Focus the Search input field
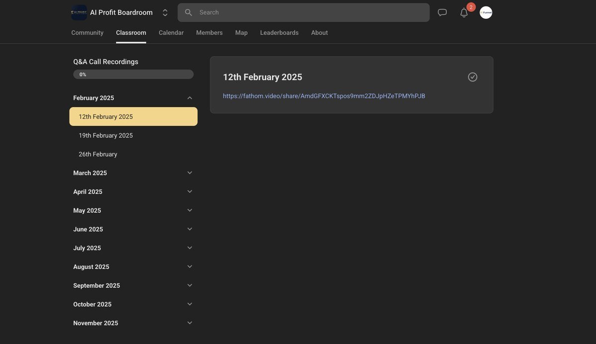Screen dimensions: 596x344 click(303, 12)
